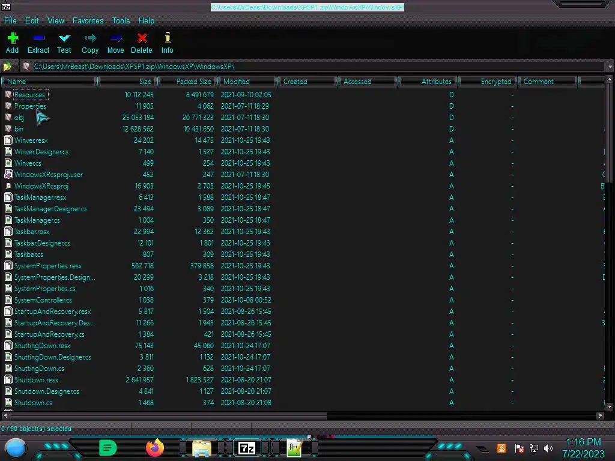Open Firefox from the taskbar
Image resolution: width=615 pixels, height=461 pixels.
point(155,448)
